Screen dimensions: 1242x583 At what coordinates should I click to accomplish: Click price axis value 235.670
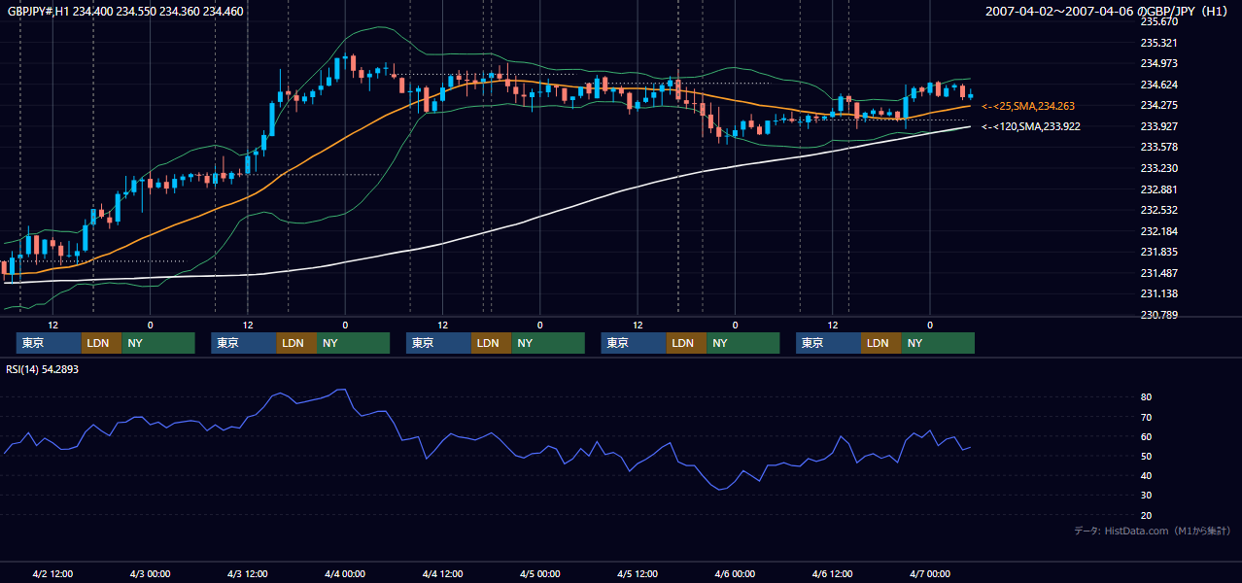click(x=1158, y=21)
